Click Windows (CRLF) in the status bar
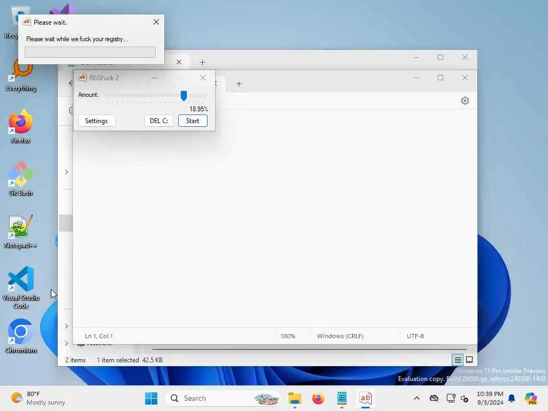The image size is (548, 411). pyautogui.click(x=340, y=336)
